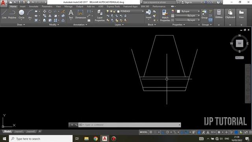Open the ByLayer lineweight dropdown
This screenshot has height=142, width=252.
(x=198, y=16)
